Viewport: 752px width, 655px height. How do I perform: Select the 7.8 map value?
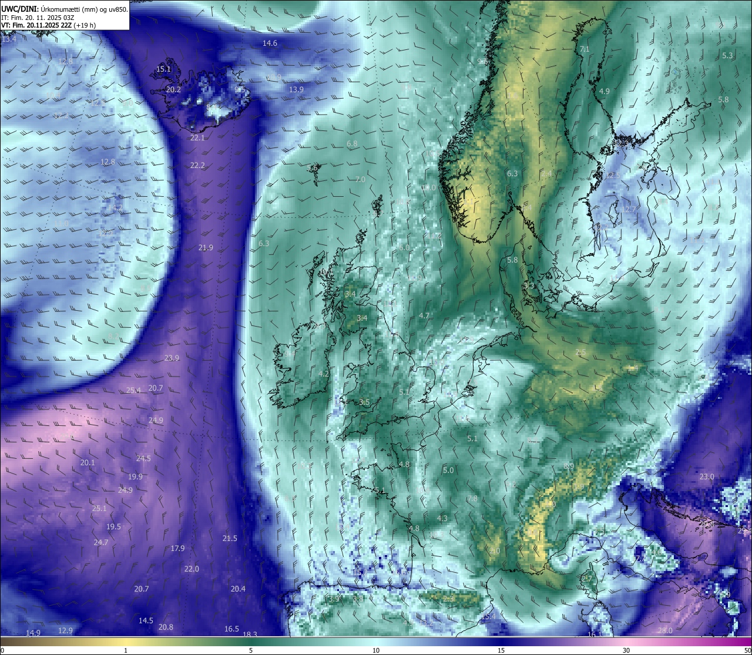pyautogui.click(x=472, y=499)
